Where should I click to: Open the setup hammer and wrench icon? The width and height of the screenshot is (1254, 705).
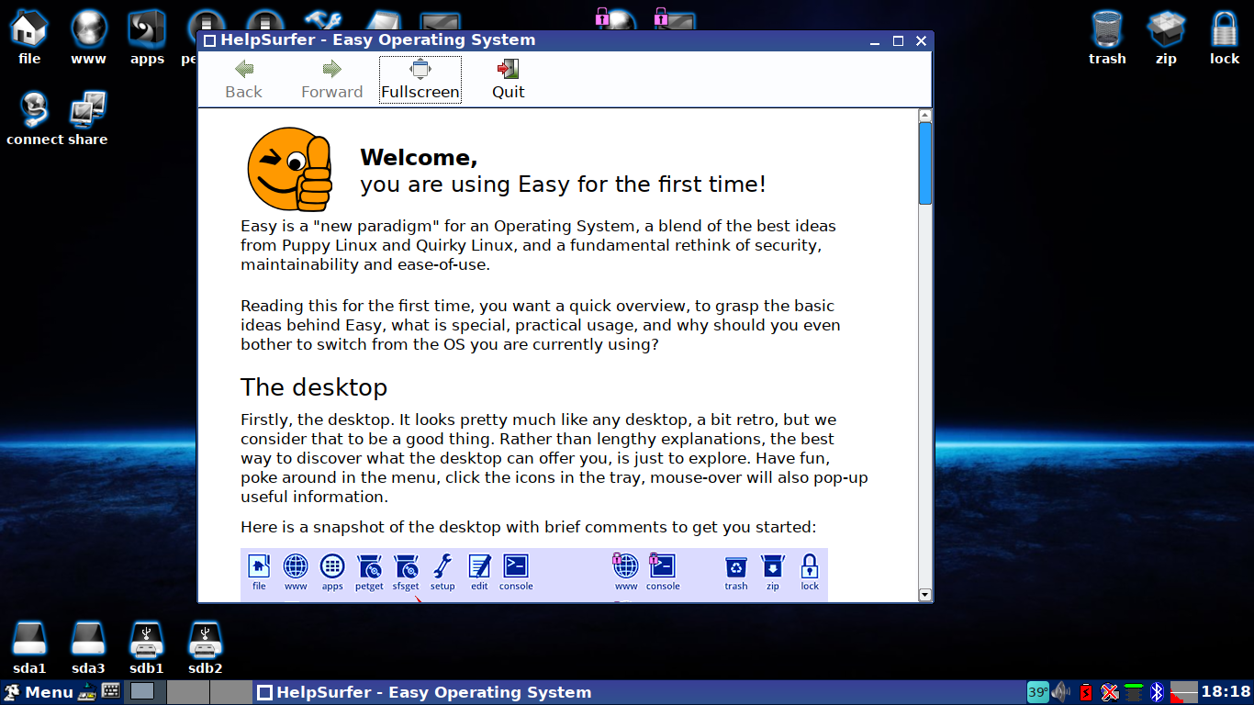click(x=323, y=20)
